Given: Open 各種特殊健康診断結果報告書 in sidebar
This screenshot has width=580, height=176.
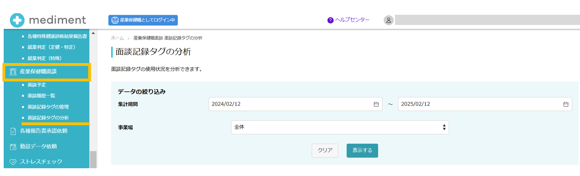Looking at the screenshot, I should click(x=57, y=36).
